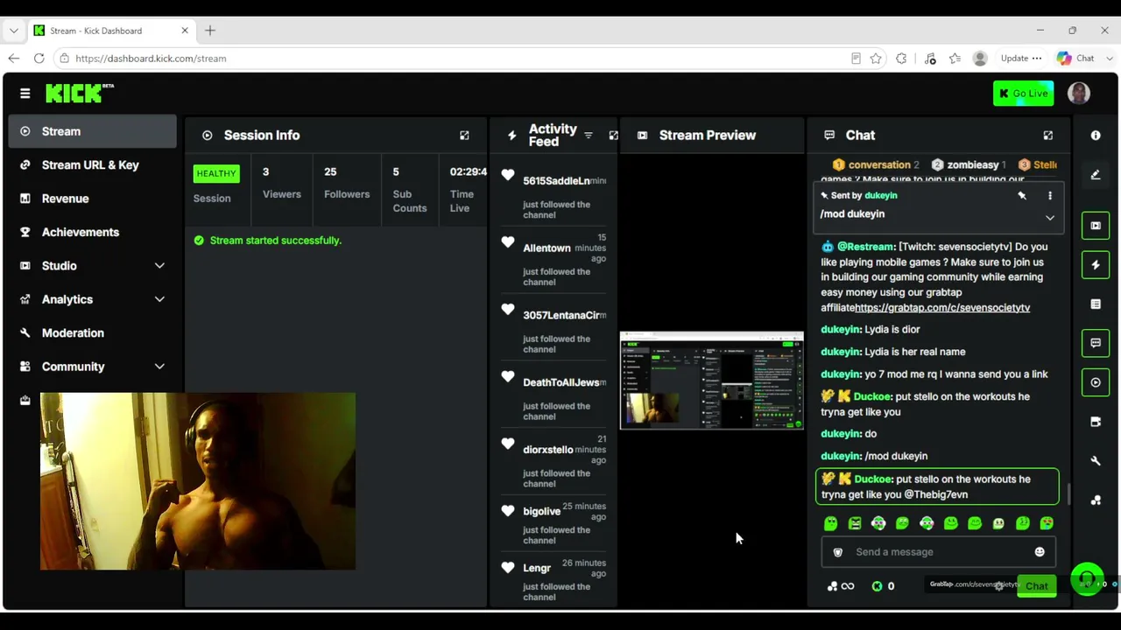Viewport: 1121px width, 630px height.
Task: Expand the Activity Feed panel
Action: coord(613,136)
